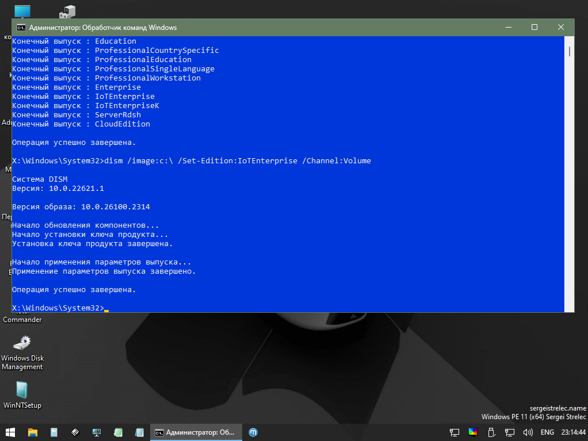Open File Explorer from the taskbar

click(33, 432)
